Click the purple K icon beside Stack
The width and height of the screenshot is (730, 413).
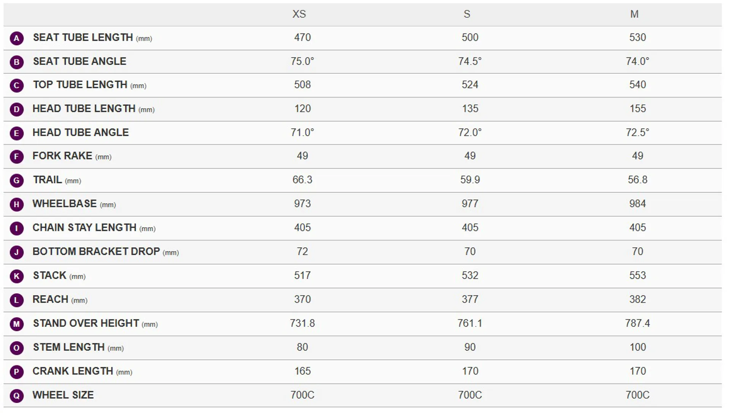[17, 276]
